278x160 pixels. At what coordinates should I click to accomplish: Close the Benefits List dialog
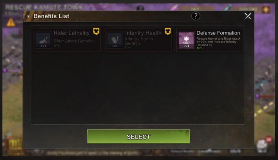pos(248,16)
